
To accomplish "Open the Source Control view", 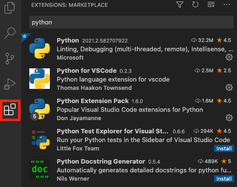I will [x=10, y=59].
